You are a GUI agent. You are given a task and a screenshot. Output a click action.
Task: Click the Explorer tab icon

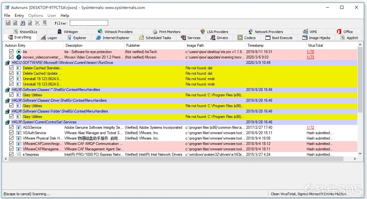[69, 38]
